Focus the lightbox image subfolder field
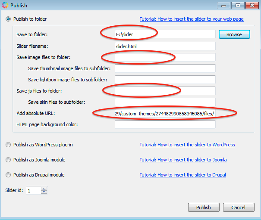This screenshot has width=261, height=220. coord(165,80)
